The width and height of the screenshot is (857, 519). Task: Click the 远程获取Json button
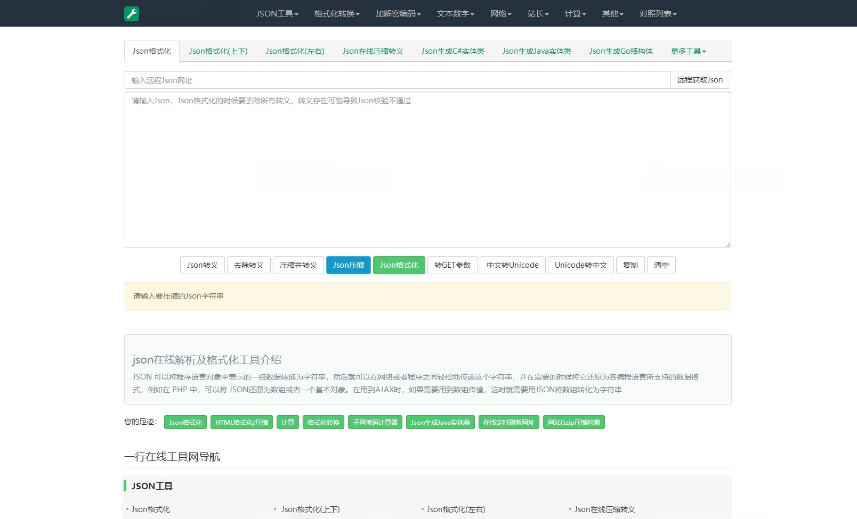tap(700, 80)
